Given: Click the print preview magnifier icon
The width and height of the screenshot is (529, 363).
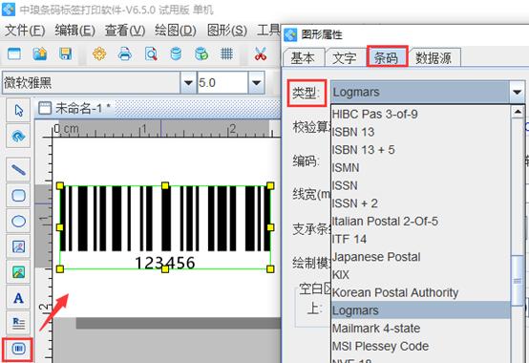Looking at the screenshot, I should click(x=151, y=54).
